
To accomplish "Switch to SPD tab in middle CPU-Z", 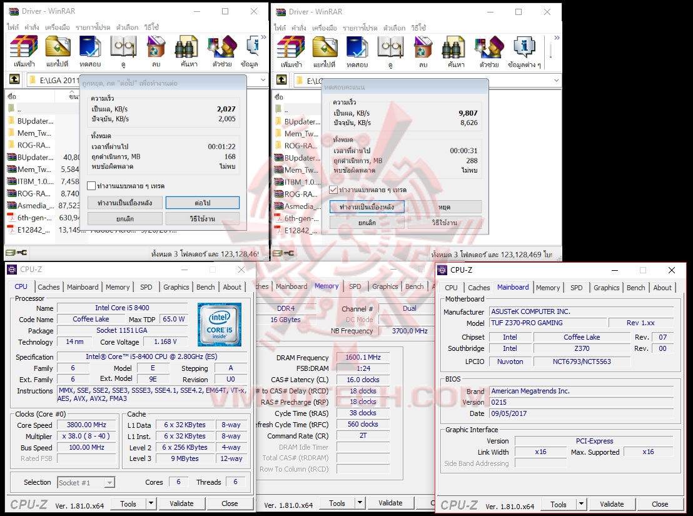I will [x=355, y=286].
